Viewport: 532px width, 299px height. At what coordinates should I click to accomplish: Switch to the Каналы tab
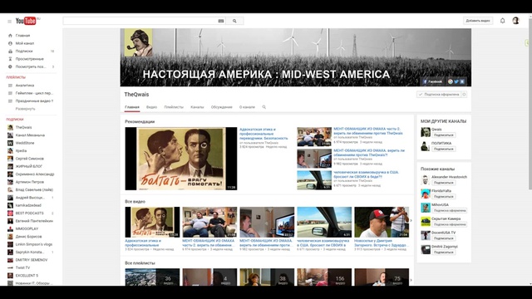click(x=197, y=107)
